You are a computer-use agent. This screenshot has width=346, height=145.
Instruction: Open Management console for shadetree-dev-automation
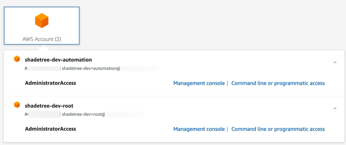coord(199,83)
